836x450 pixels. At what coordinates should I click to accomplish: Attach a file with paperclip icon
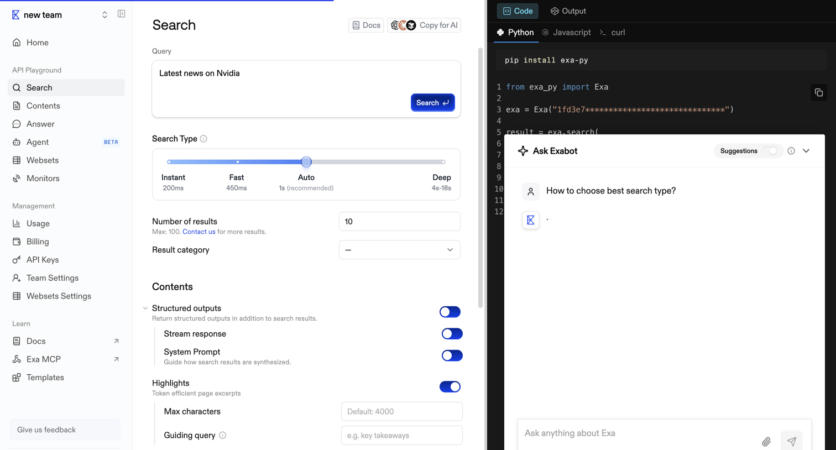coord(766,442)
